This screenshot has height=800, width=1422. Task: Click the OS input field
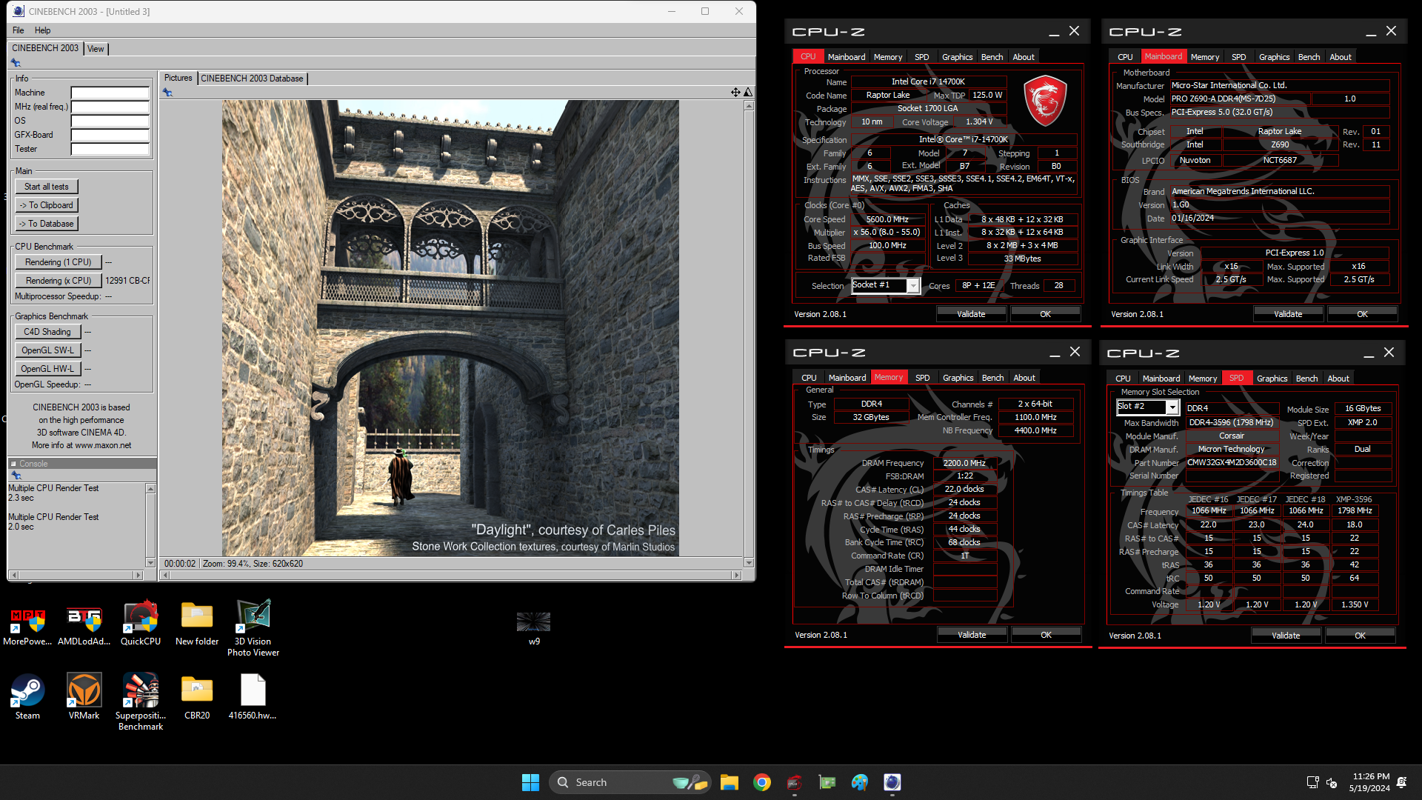[x=110, y=121]
